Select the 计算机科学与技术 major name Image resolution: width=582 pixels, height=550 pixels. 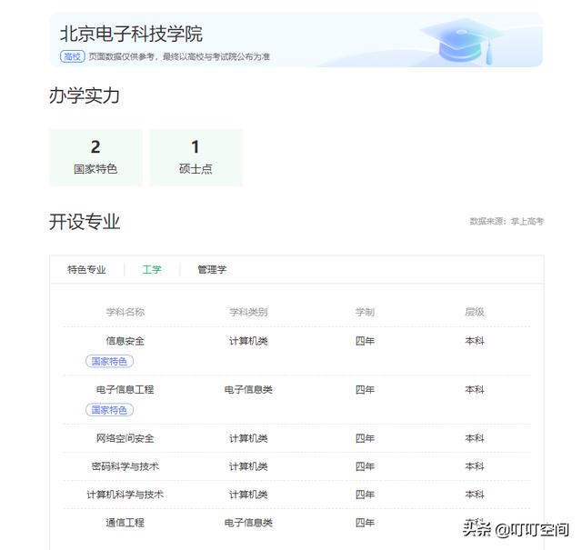coord(125,495)
